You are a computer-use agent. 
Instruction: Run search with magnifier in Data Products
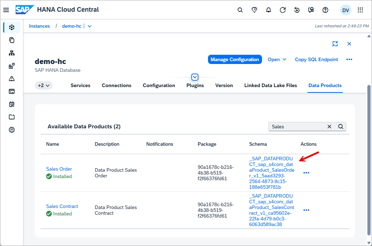341,127
